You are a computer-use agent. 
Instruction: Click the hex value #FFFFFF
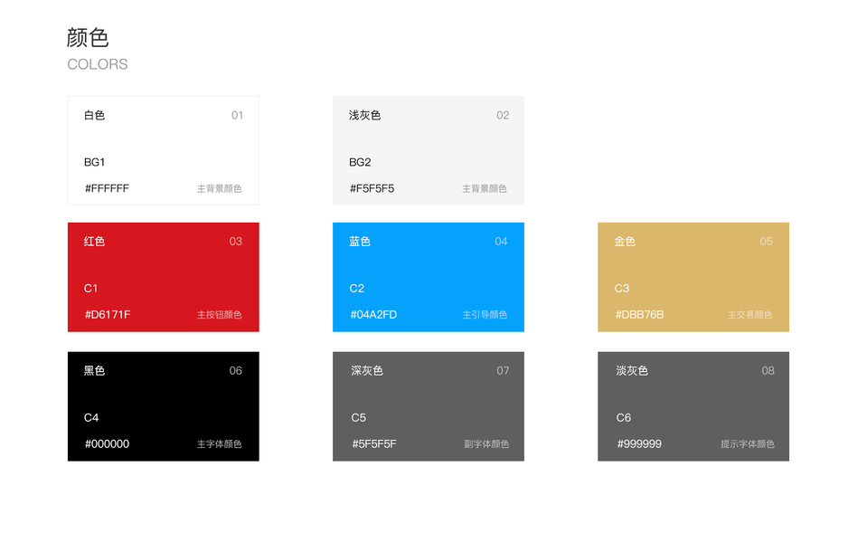(107, 189)
